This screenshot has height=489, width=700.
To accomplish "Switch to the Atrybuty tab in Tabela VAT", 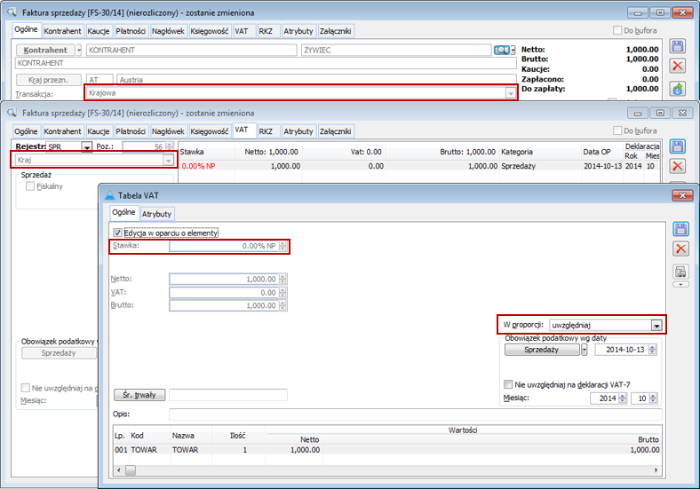I will tap(156, 214).
